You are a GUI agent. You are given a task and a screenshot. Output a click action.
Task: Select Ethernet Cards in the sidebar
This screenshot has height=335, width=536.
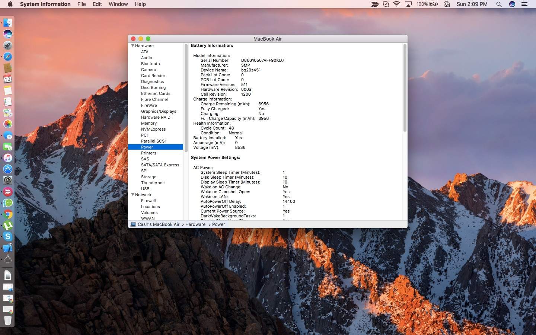[156, 93]
